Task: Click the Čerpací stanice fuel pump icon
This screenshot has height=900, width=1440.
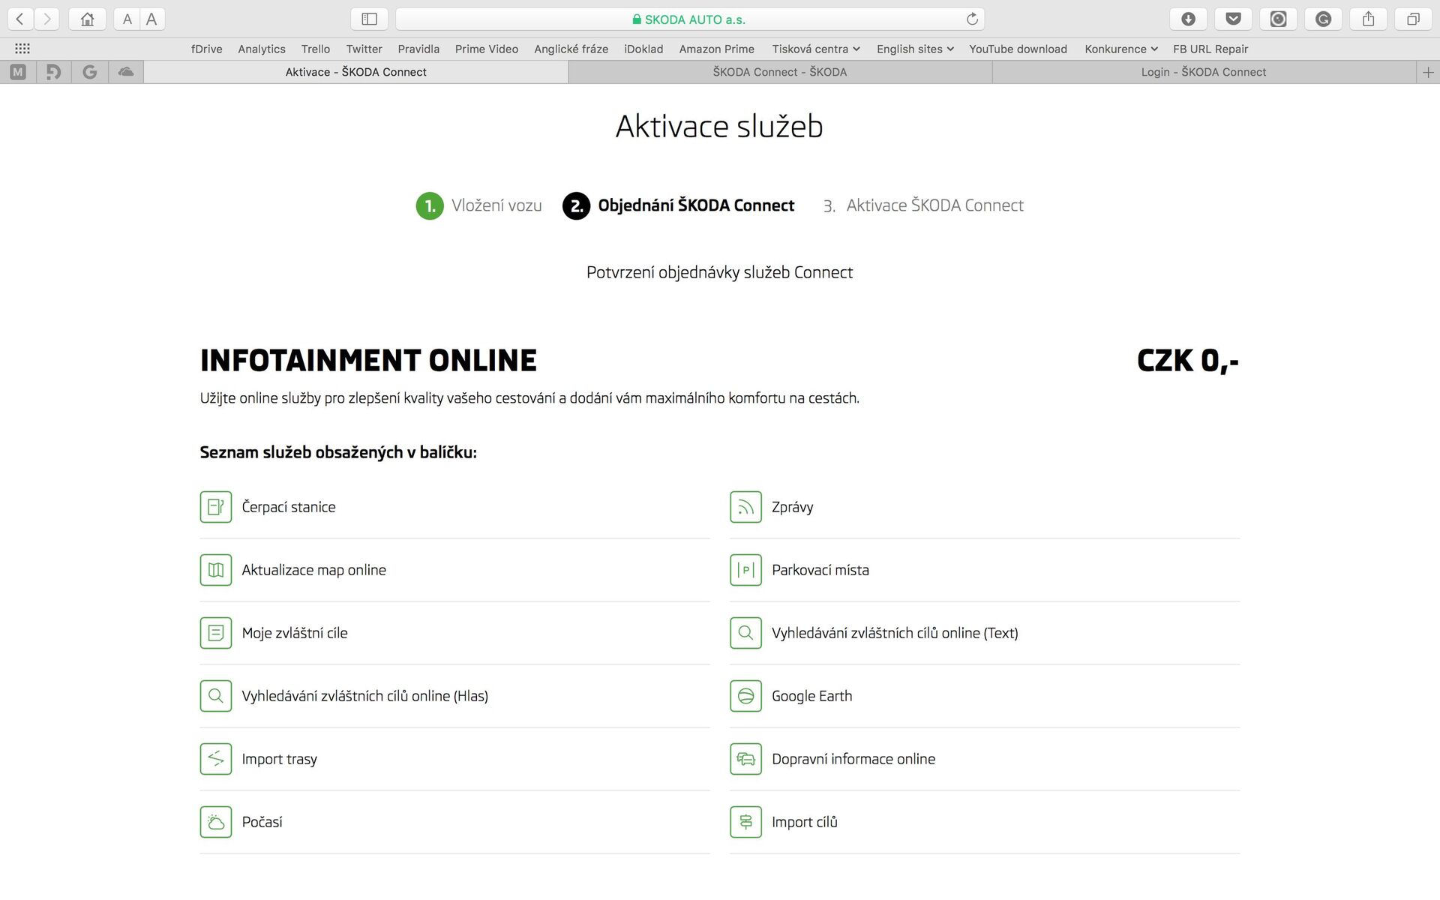Action: [215, 507]
